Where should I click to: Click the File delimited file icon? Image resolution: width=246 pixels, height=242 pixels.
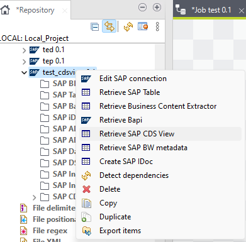[23, 208]
